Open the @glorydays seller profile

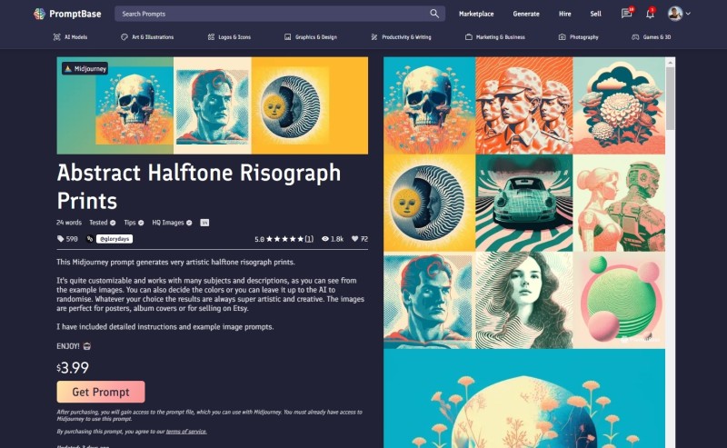tap(115, 239)
